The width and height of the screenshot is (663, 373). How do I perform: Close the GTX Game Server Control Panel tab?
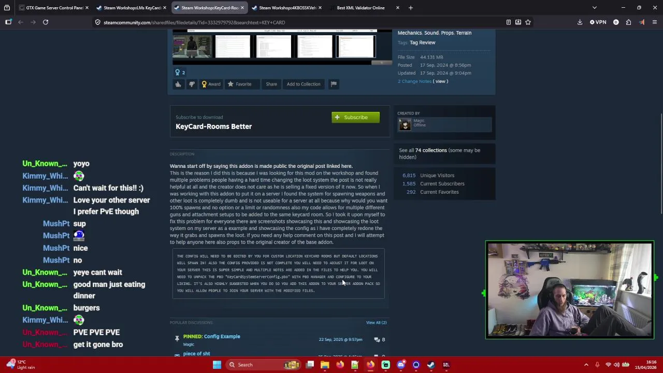(87, 8)
